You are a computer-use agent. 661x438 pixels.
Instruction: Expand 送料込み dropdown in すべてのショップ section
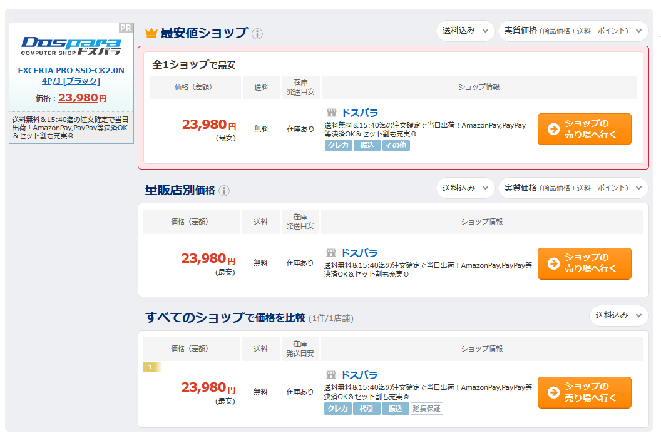click(x=618, y=315)
